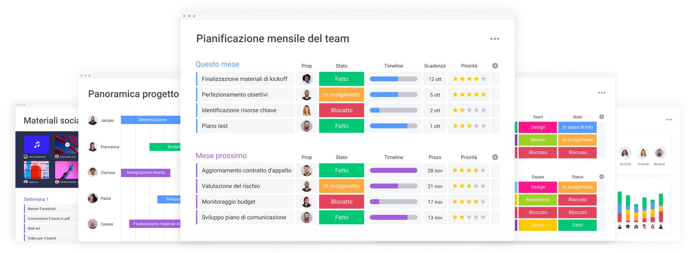Collapse the Questo mese group
Image resolution: width=689 pixels, height=253 pixels.
[x=217, y=64]
